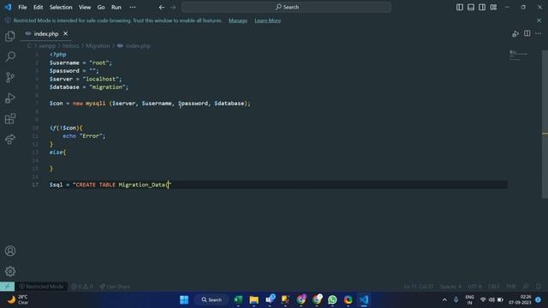
Task: Click the line and column indicator
Action: pos(419,287)
